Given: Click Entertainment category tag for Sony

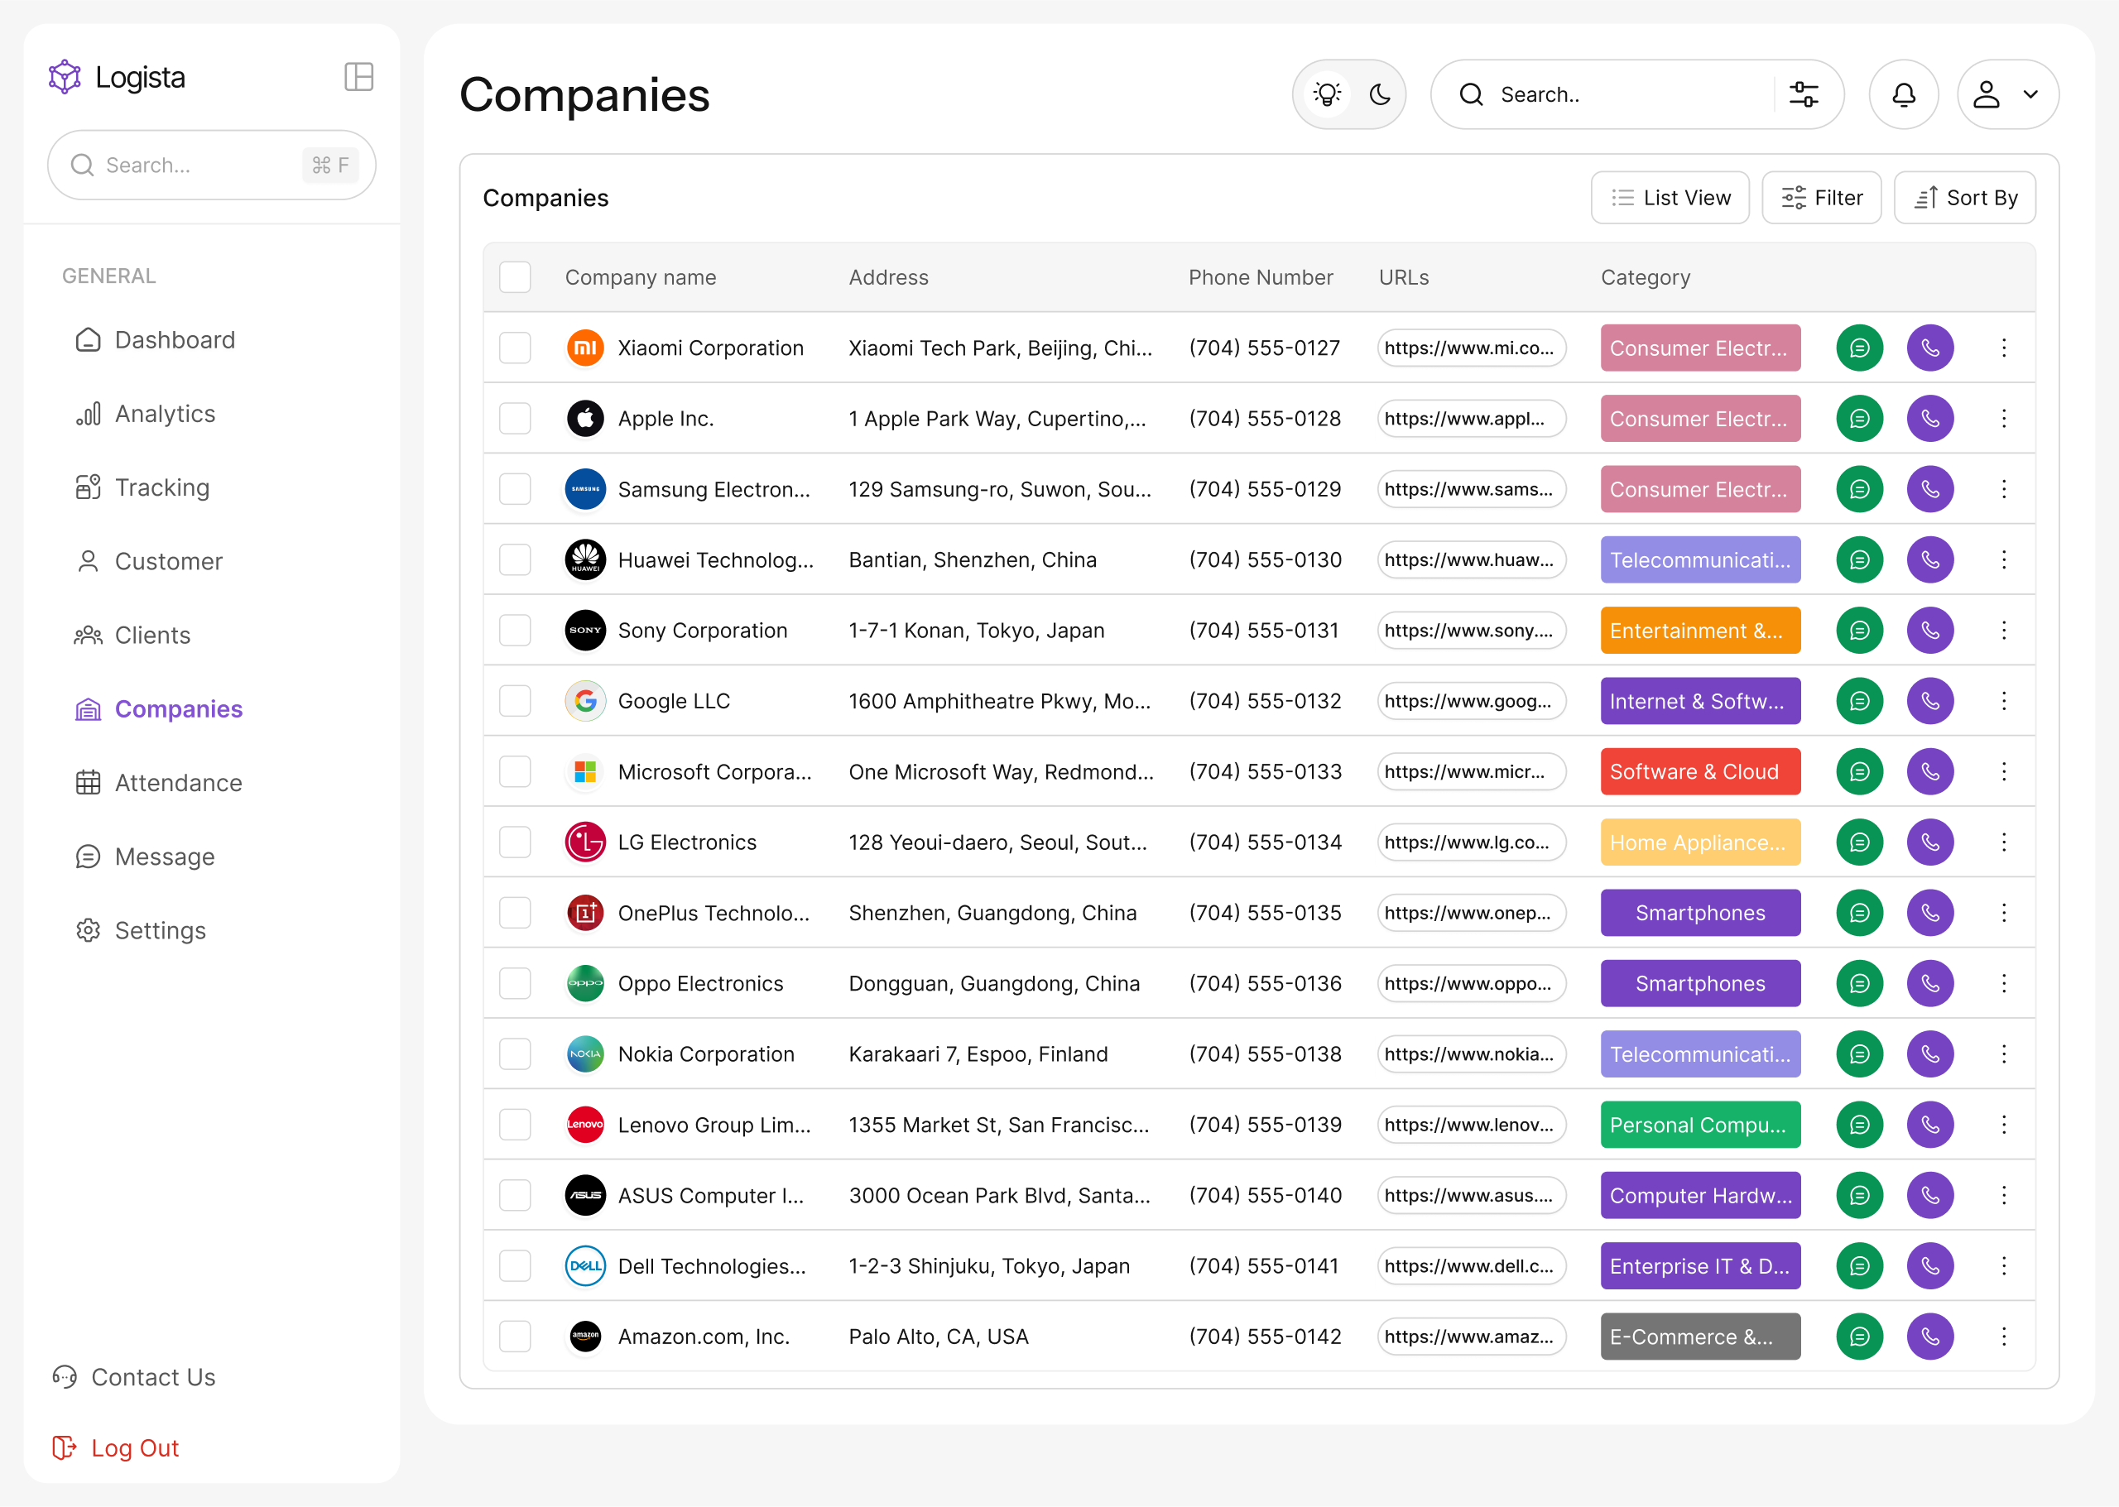Looking at the screenshot, I should coord(1700,630).
